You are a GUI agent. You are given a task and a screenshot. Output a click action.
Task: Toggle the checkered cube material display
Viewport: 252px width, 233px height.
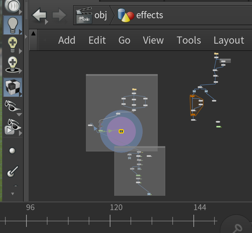click(x=12, y=87)
